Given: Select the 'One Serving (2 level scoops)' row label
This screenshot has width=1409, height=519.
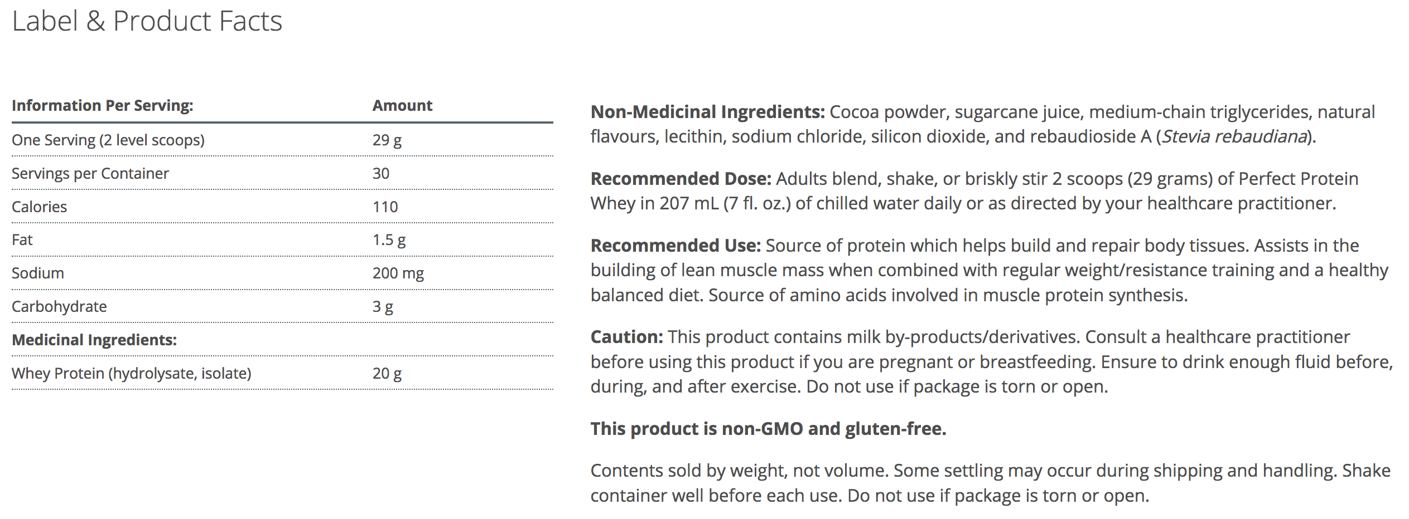Looking at the screenshot, I should (108, 140).
